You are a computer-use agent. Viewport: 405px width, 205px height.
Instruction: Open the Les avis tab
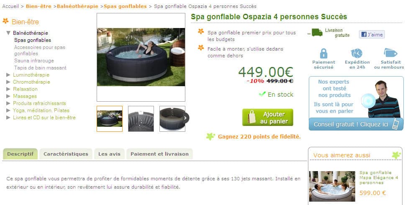(x=109, y=154)
